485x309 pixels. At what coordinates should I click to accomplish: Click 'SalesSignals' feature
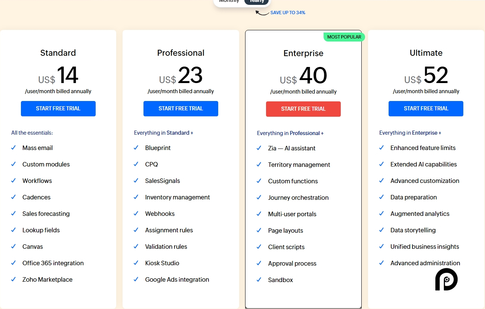[x=163, y=181]
